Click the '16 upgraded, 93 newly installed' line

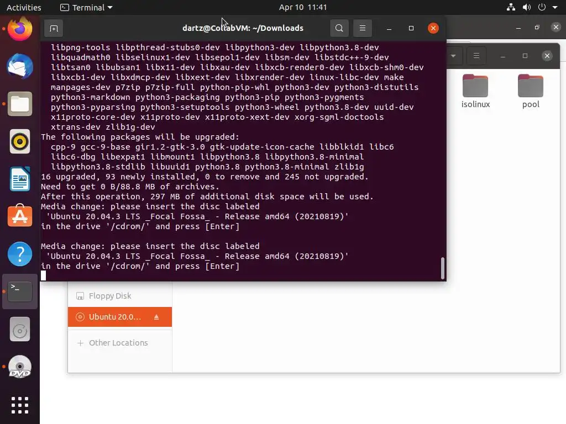point(205,177)
